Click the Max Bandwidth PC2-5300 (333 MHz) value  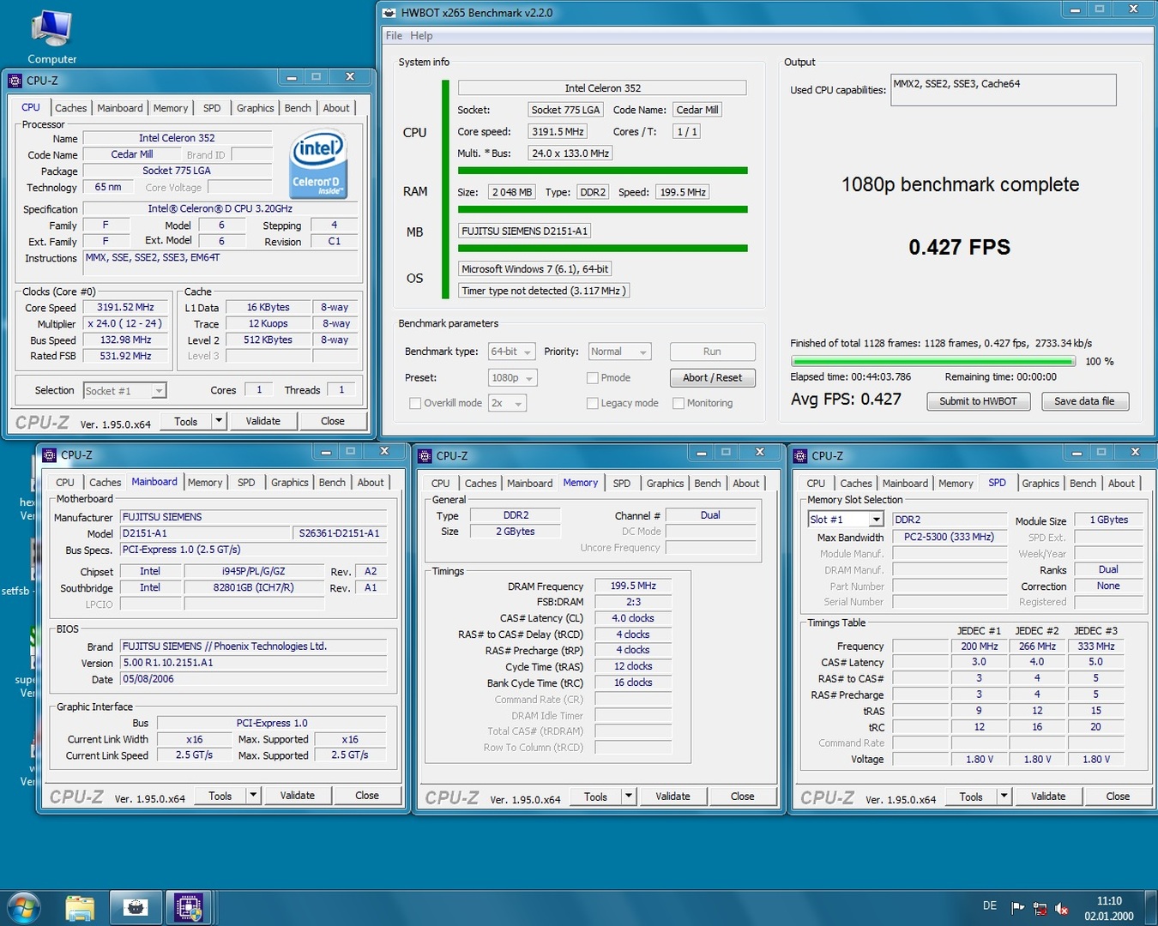[949, 537]
